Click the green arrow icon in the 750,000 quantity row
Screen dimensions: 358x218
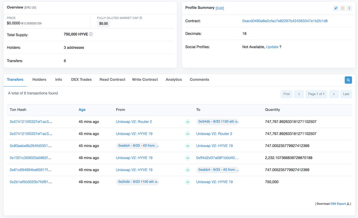pyautogui.click(x=188, y=182)
